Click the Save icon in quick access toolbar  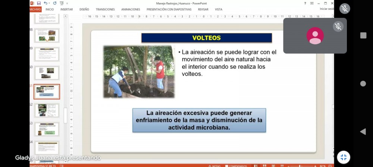(38, 3)
